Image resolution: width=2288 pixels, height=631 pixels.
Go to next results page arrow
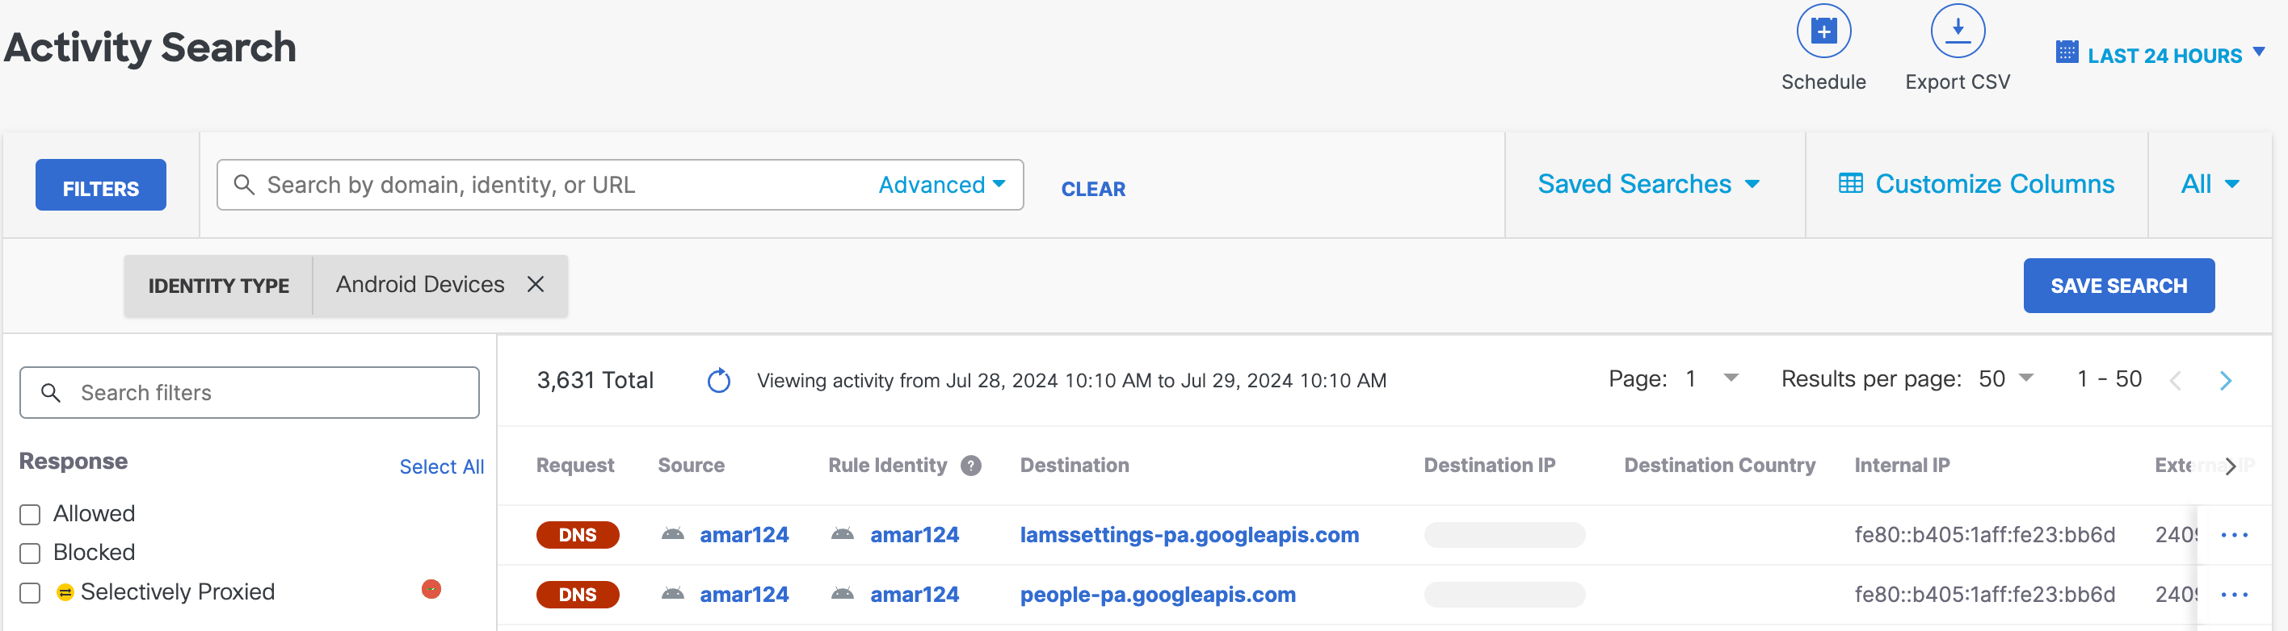(2225, 381)
